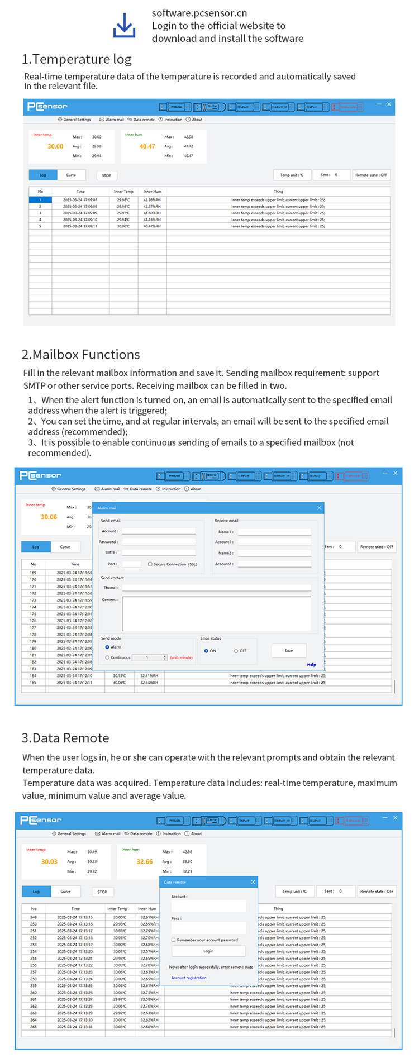The image size is (419, 1063).
Task: Select TEMPer2 device icon in Mailbox window
Action: [x=316, y=476]
